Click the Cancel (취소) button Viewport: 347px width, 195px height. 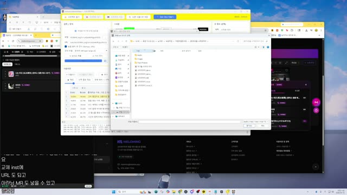pyautogui.click(x=262, y=126)
